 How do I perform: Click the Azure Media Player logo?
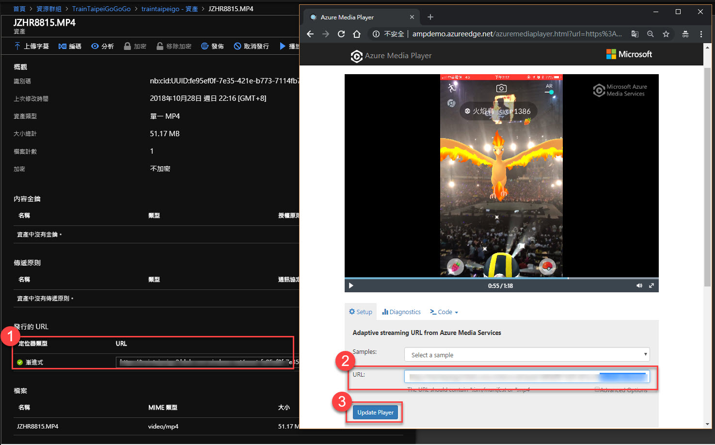[x=391, y=56]
